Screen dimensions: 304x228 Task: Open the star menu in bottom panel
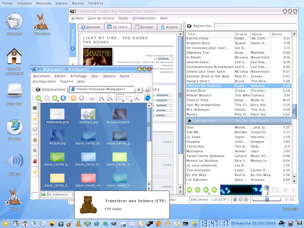(6, 224)
